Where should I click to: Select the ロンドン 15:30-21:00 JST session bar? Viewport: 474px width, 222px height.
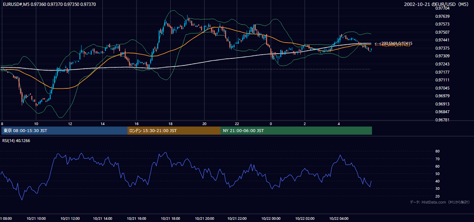174,131
